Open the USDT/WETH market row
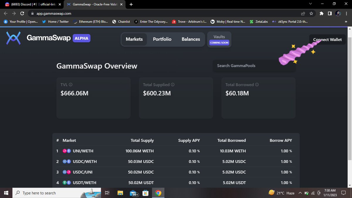 176,183
